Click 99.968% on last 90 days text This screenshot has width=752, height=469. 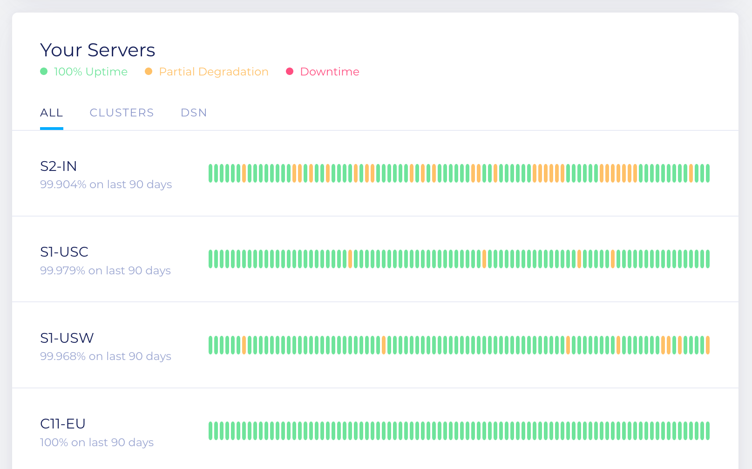[x=106, y=356]
